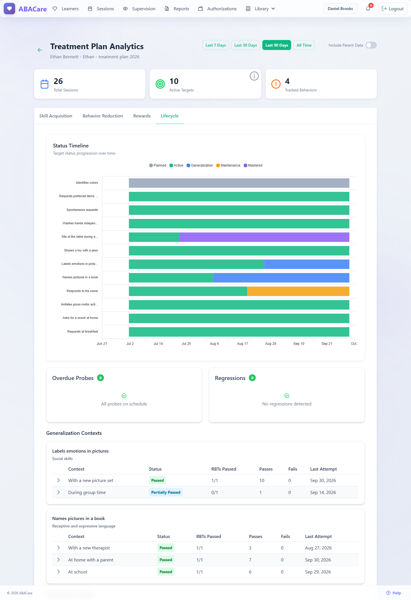Switch to the Skill Acquisition tab
Viewport: 411px width, 600px height.
click(x=56, y=116)
